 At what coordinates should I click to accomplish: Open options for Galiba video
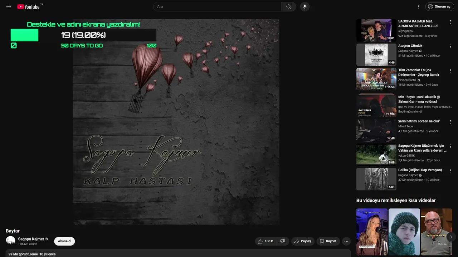tap(450, 171)
